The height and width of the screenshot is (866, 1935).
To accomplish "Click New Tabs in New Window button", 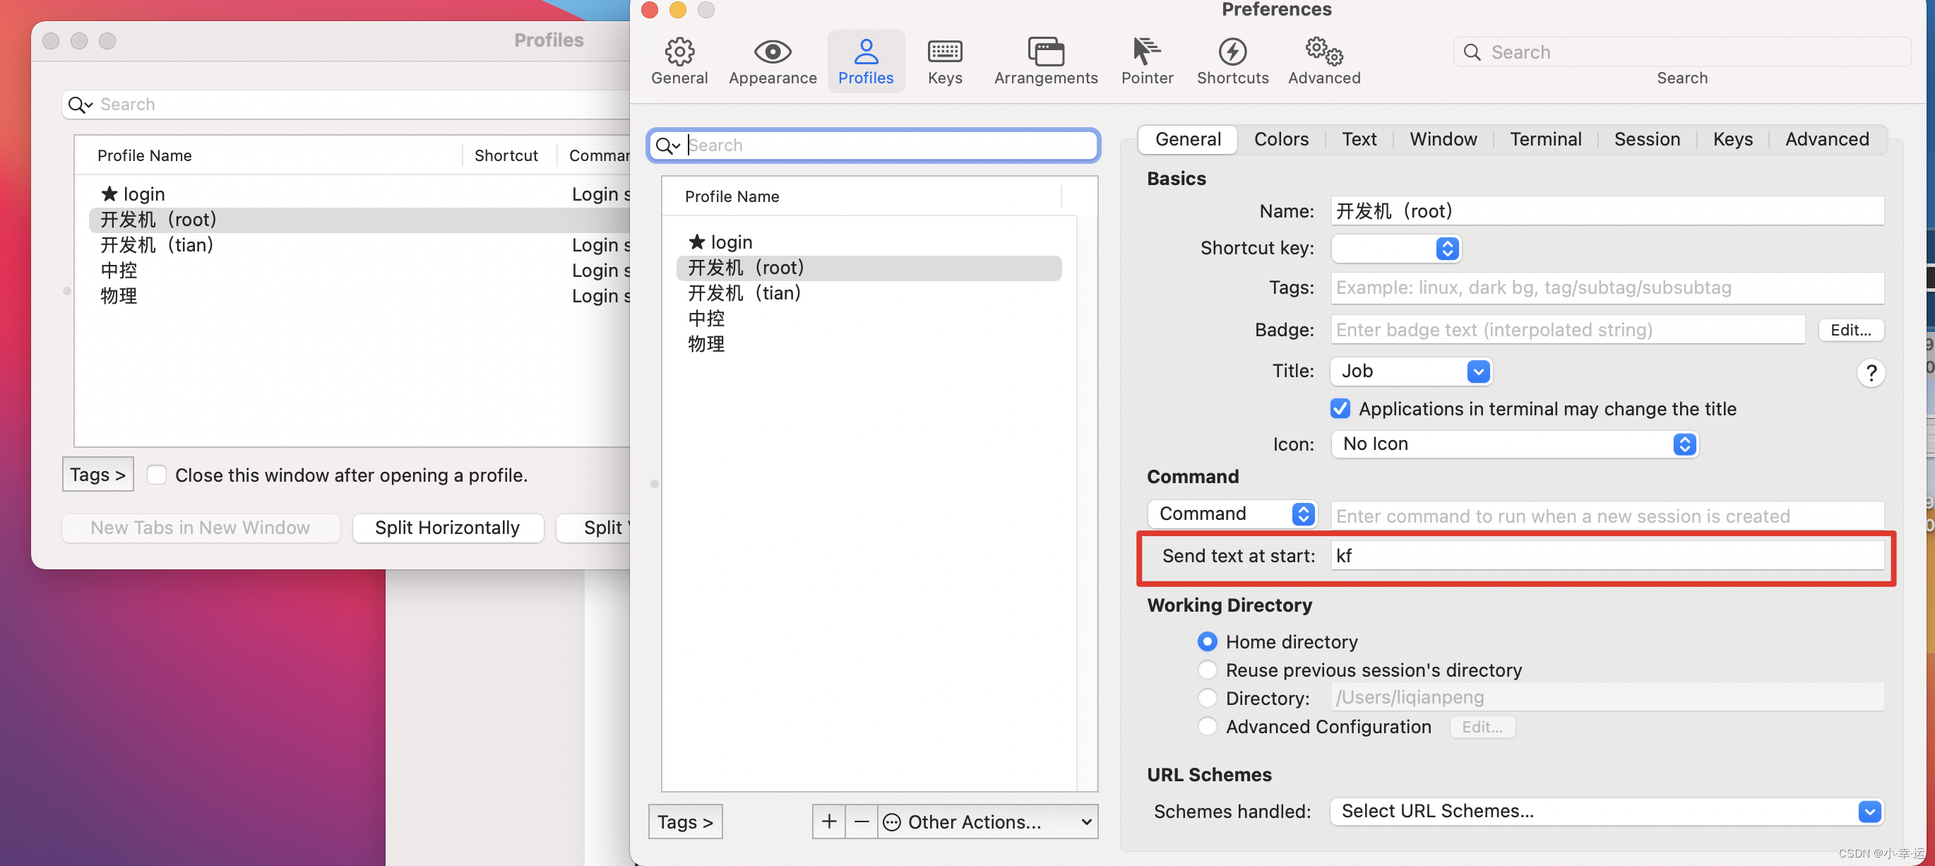I will (201, 527).
